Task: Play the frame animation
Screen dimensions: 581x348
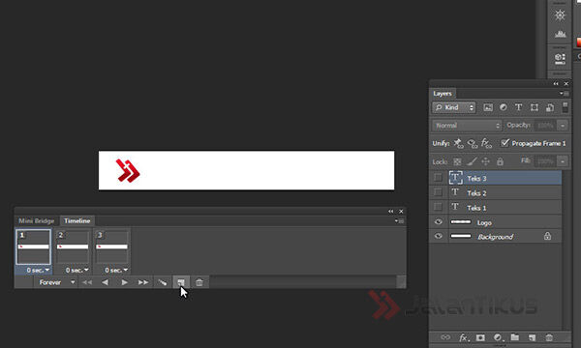Action: [x=125, y=282]
